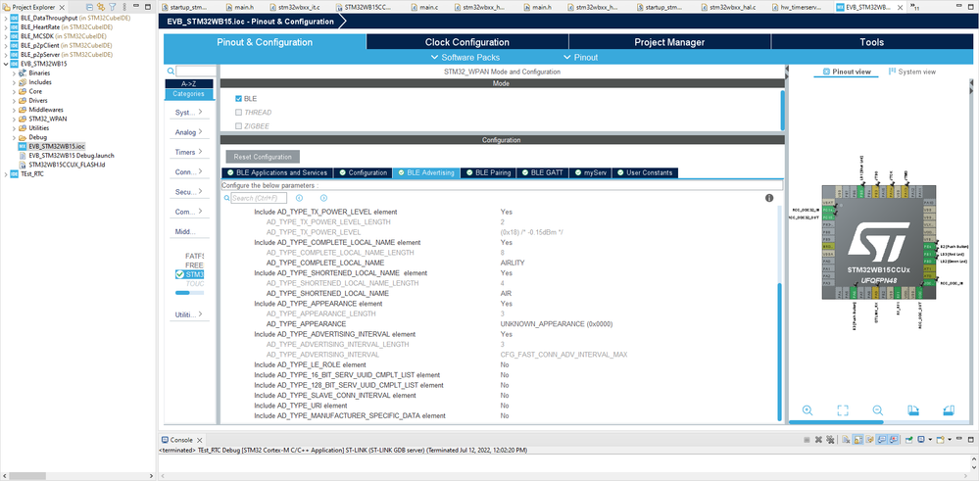Click the info icon in configuration panel

[x=769, y=198]
